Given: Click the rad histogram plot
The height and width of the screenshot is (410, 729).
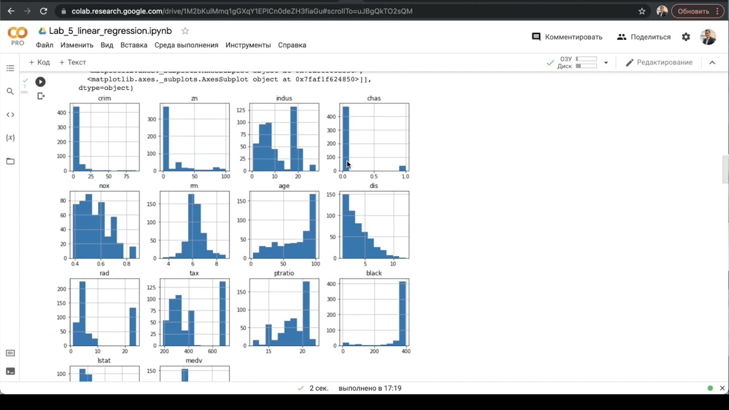Looking at the screenshot, I should pyautogui.click(x=104, y=312).
